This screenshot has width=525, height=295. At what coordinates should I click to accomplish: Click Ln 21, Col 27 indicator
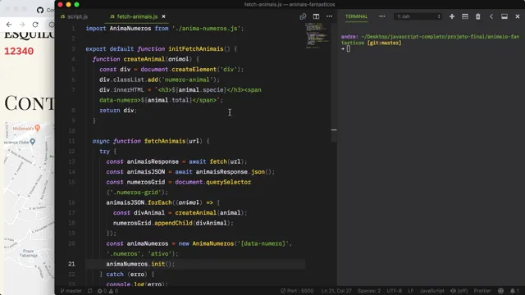336,291
